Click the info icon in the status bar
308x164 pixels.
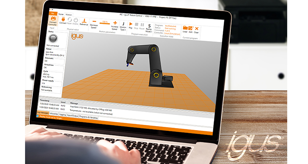point(38,116)
